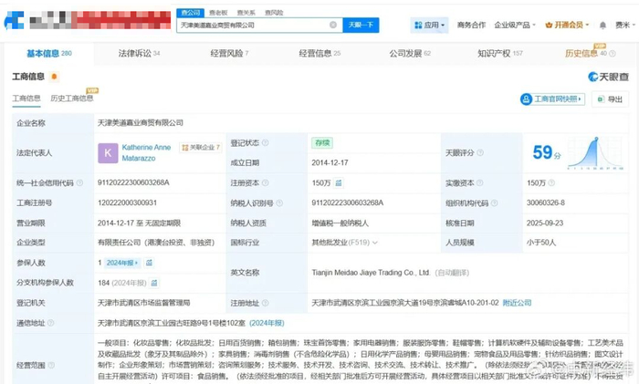Expand the 企业级产品 dropdown
The image size is (639, 384).
click(515, 26)
